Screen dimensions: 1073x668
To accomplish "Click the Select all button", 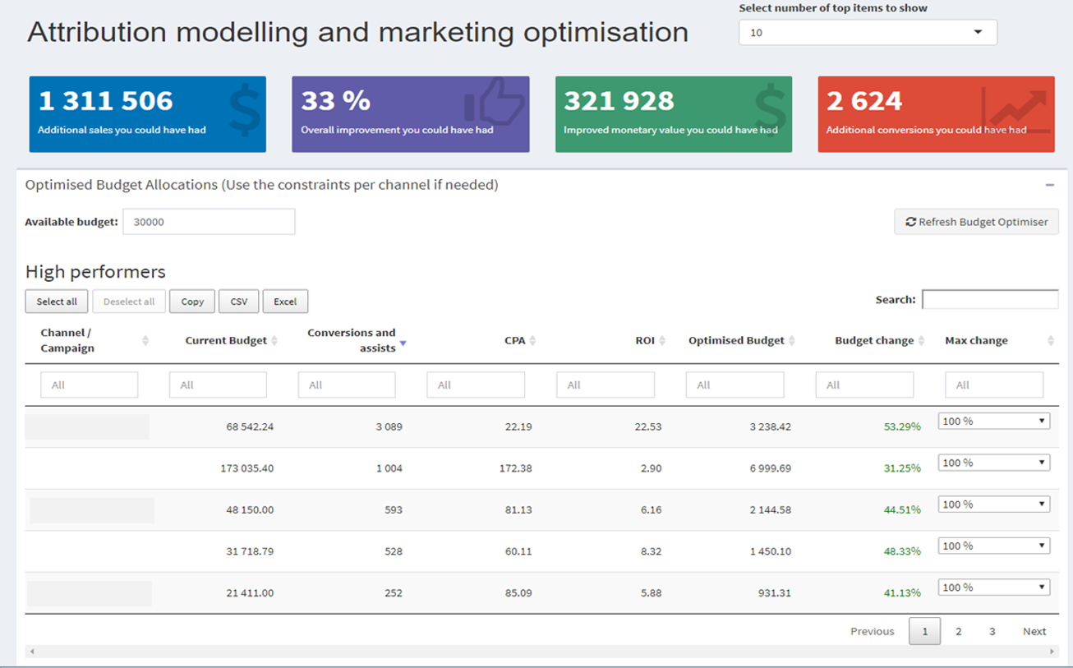I will 57,302.
